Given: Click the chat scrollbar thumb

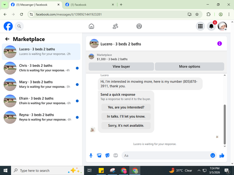Looking at the screenshot, I should [225, 125].
